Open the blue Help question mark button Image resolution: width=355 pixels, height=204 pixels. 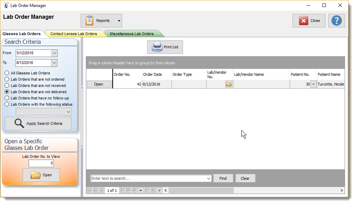click(x=336, y=20)
